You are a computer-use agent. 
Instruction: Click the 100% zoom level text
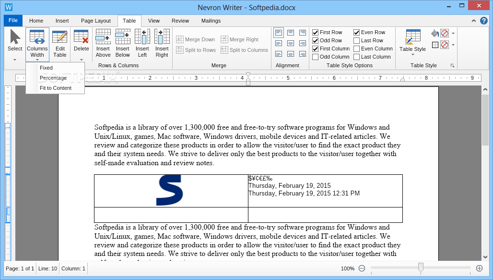tap(347, 268)
